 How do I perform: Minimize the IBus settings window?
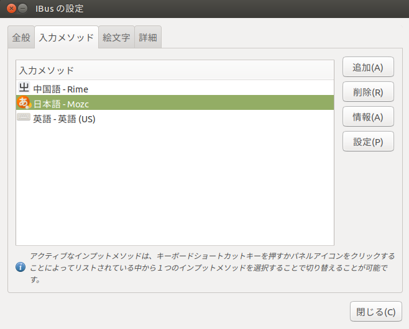(x=23, y=8)
